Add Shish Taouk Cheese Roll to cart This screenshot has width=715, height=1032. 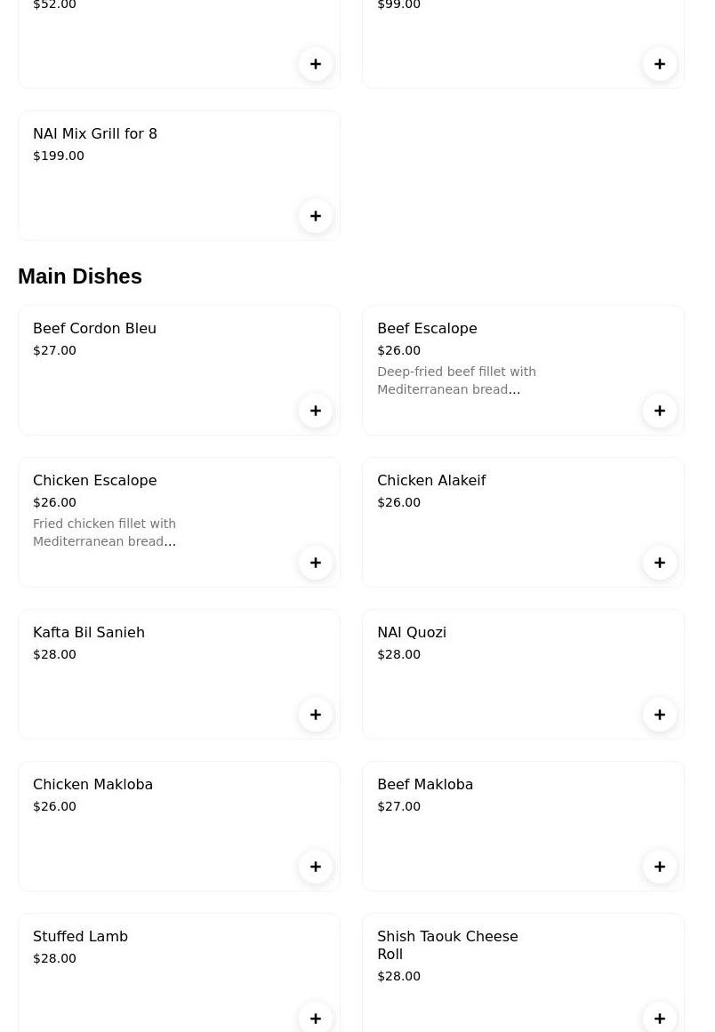660,1018
